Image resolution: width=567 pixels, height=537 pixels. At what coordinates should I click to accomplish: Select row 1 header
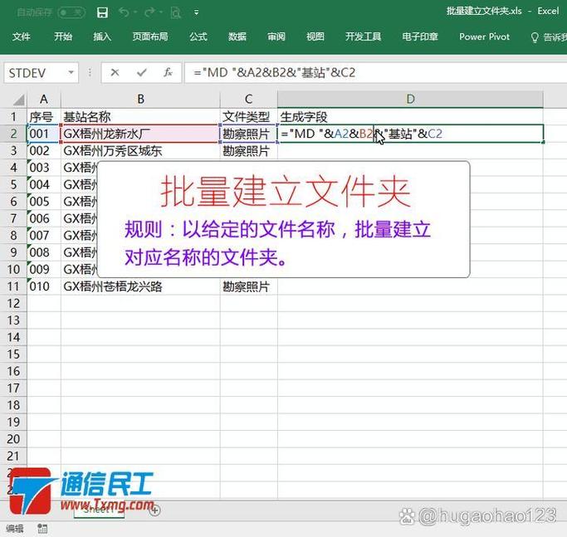click(x=13, y=116)
